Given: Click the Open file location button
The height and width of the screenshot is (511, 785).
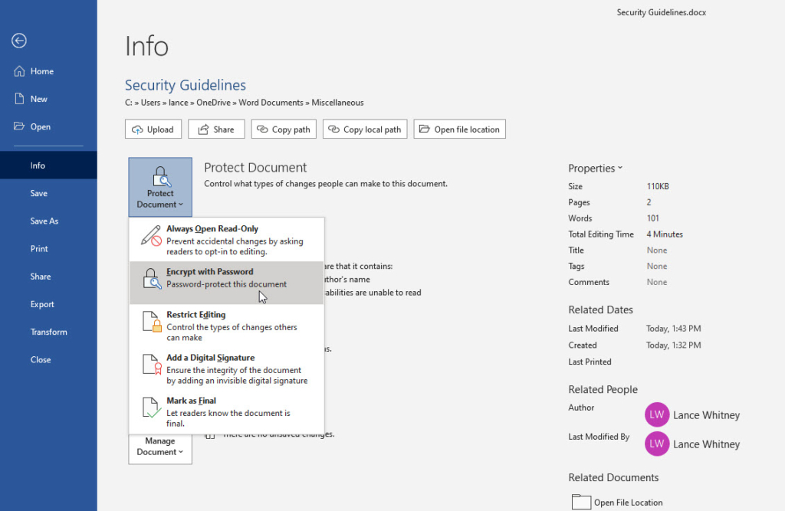Looking at the screenshot, I should tap(459, 129).
